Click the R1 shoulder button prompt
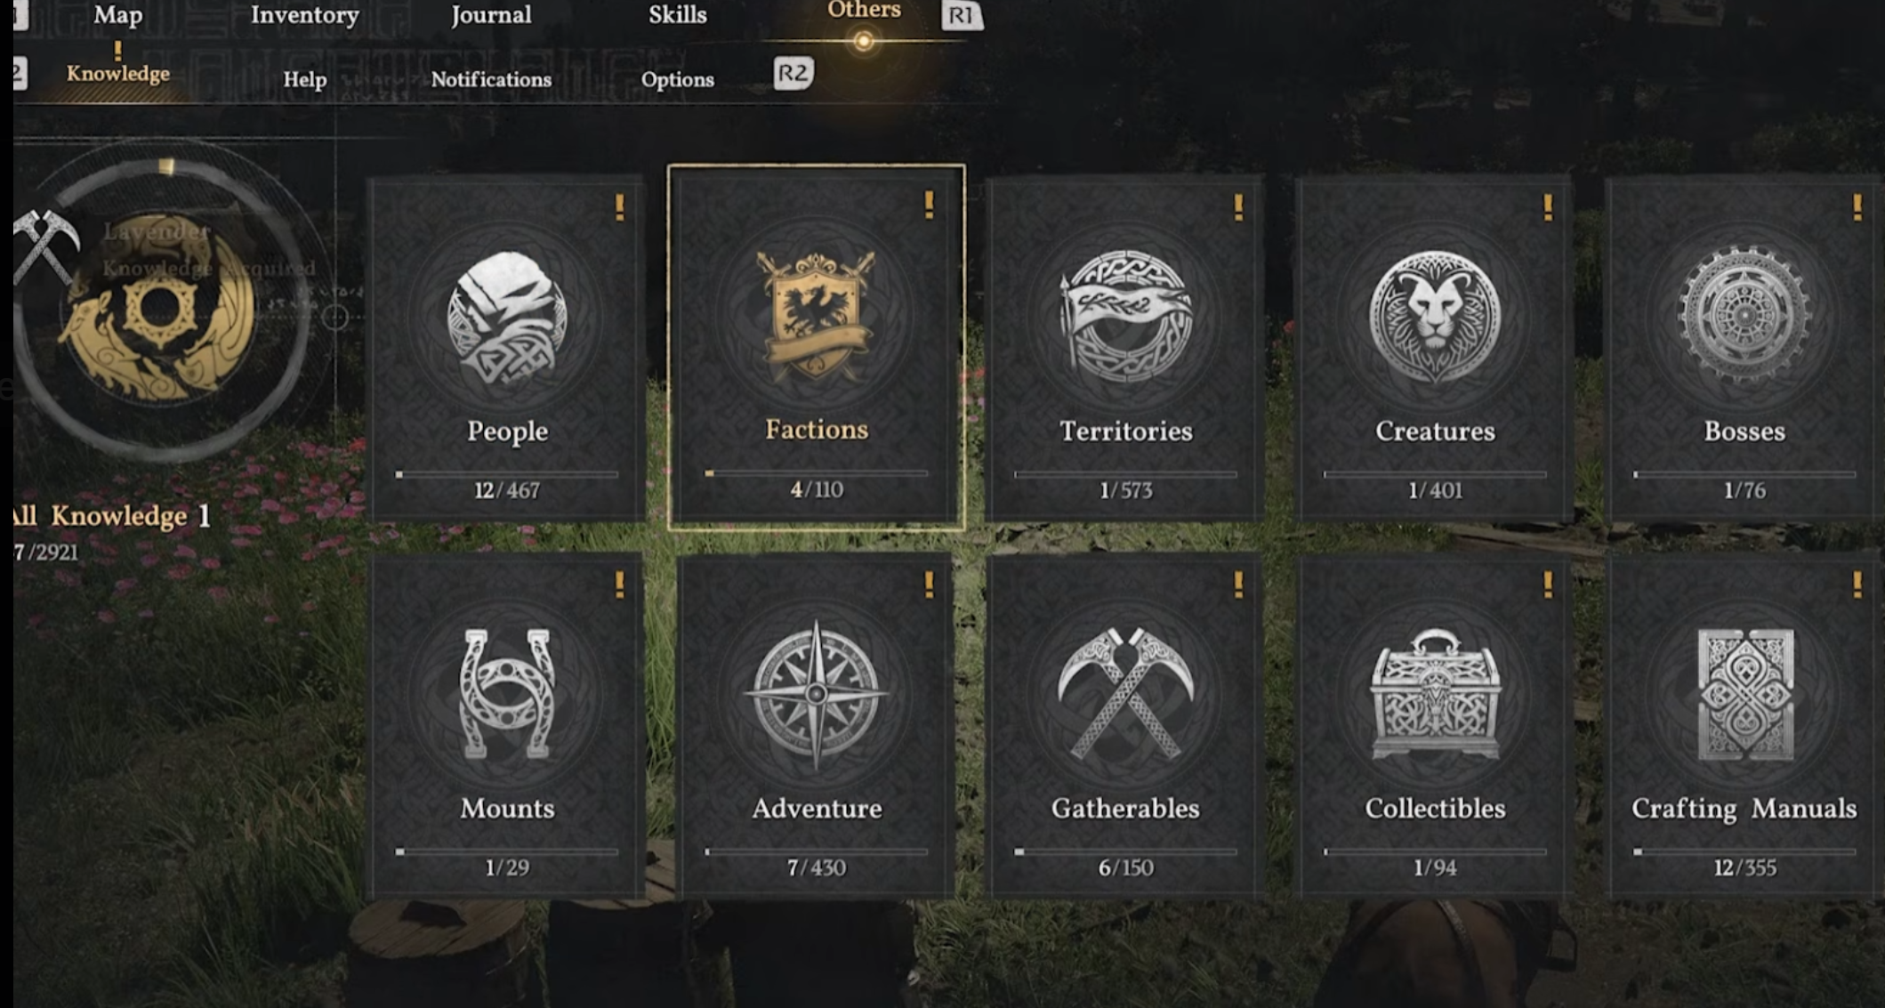 (x=962, y=15)
